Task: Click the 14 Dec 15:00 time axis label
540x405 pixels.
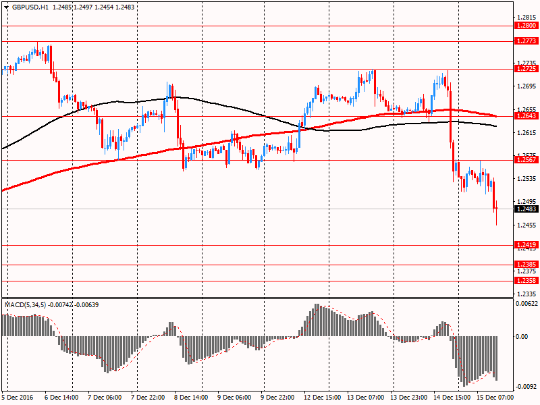Action: click(x=452, y=398)
